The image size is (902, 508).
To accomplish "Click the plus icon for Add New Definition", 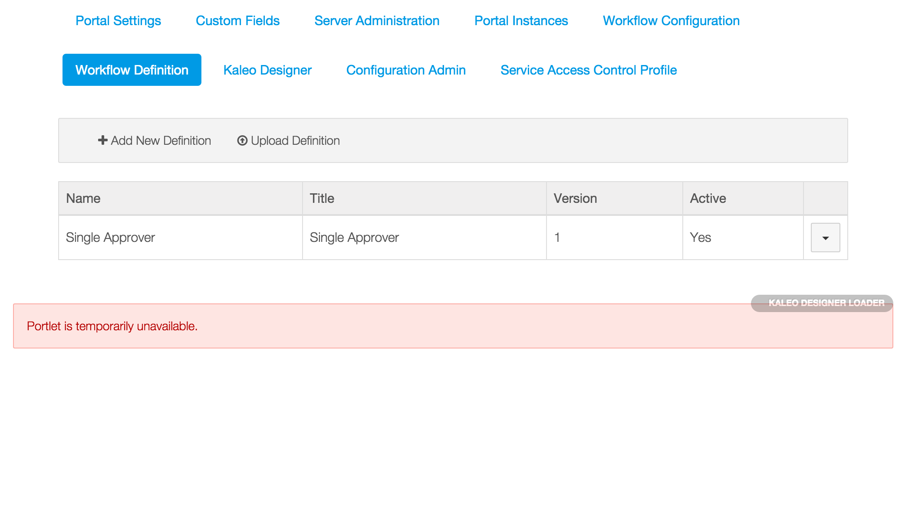I will coord(103,140).
